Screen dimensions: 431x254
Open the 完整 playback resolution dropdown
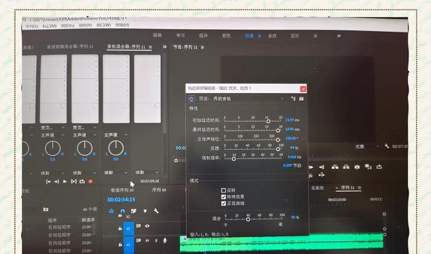[367, 147]
